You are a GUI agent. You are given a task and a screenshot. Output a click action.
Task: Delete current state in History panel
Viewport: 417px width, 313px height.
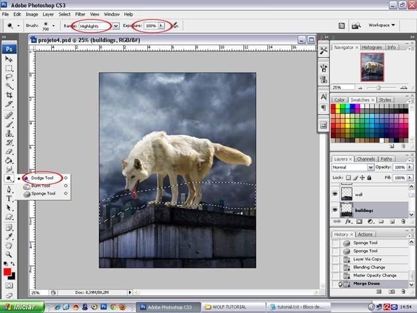coord(403,292)
